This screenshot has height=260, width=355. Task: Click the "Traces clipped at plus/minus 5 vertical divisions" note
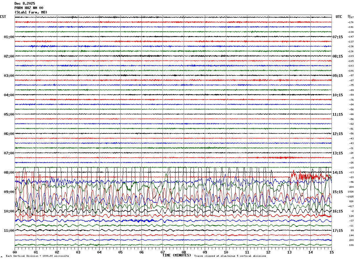click(230, 256)
